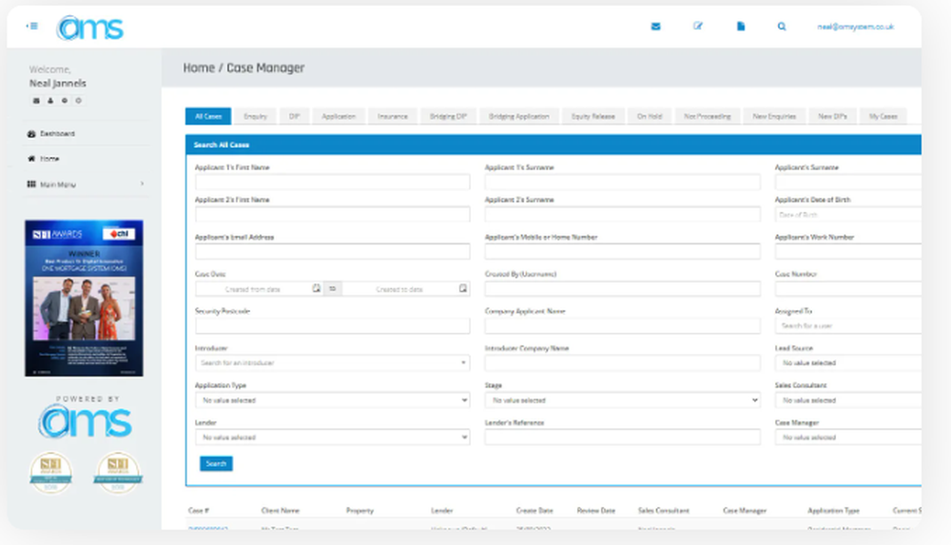The width and height of the screenshot is (951, 545).
Task: Open the Dashboard sidebar link
Action: pos(58,133)
